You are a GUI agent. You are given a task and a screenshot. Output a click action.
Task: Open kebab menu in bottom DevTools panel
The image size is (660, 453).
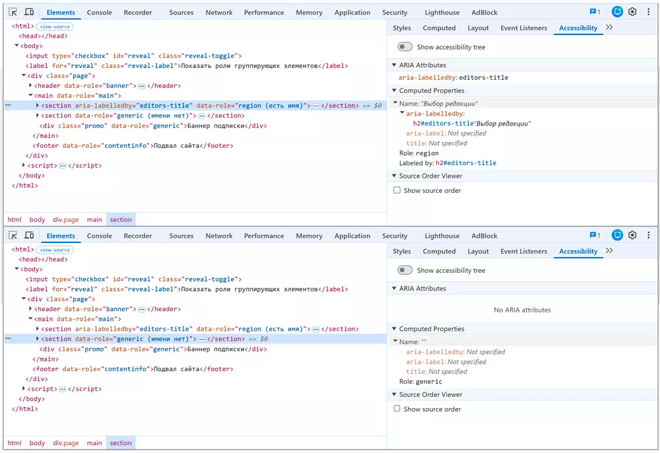(648, 235)
